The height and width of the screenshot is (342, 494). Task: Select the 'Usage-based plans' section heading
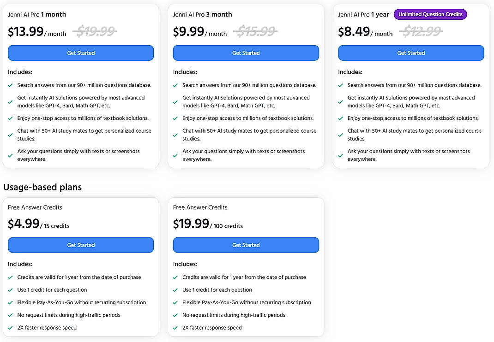[x=42, y=187]
